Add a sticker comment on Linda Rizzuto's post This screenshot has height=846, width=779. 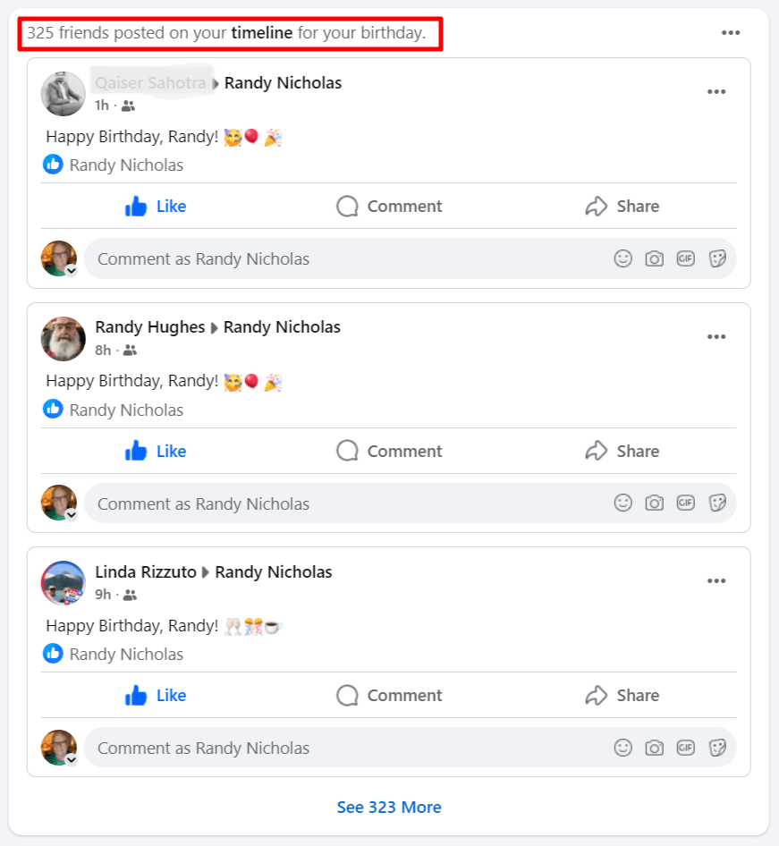coord(717,748)
